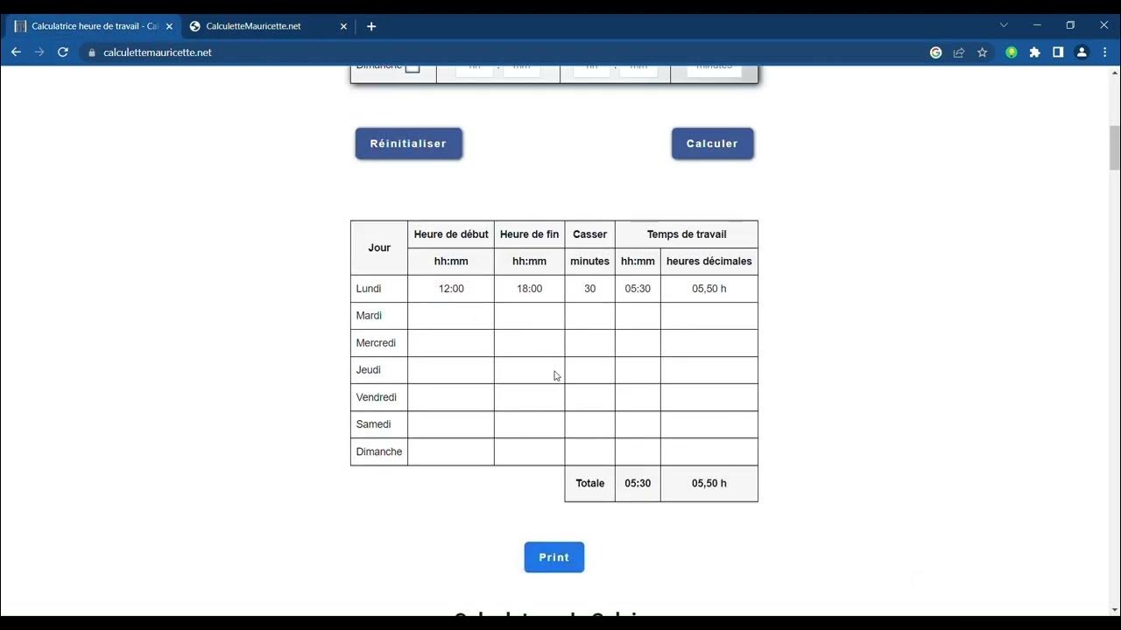The image size is (1121, 630).
Task: Click the Jour column header
Action: tap(379, 248)
